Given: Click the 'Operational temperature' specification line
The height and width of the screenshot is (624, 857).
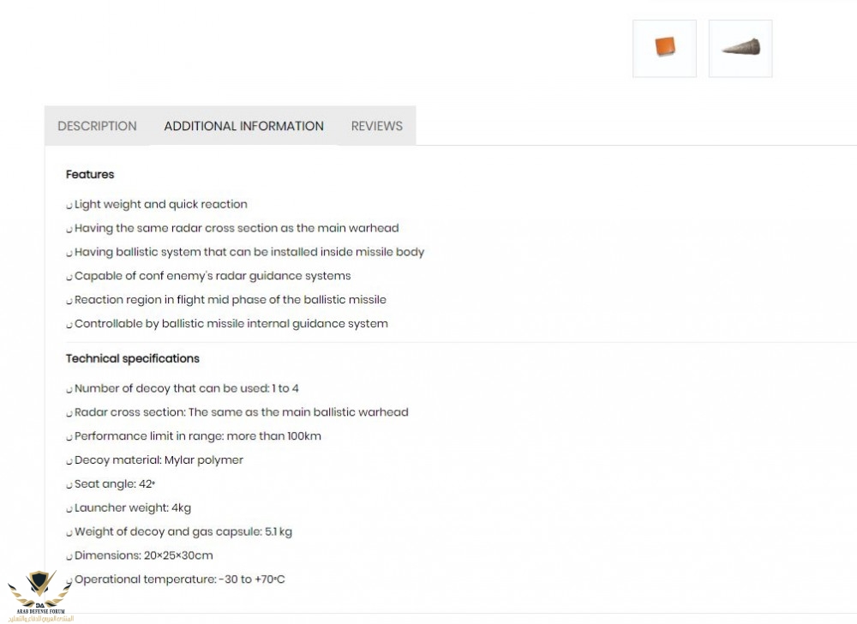Looking at the screenshot, I should (179, 579).
